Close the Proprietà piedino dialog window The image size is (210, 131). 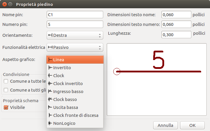pyautogui.click(x=4, y=4)
